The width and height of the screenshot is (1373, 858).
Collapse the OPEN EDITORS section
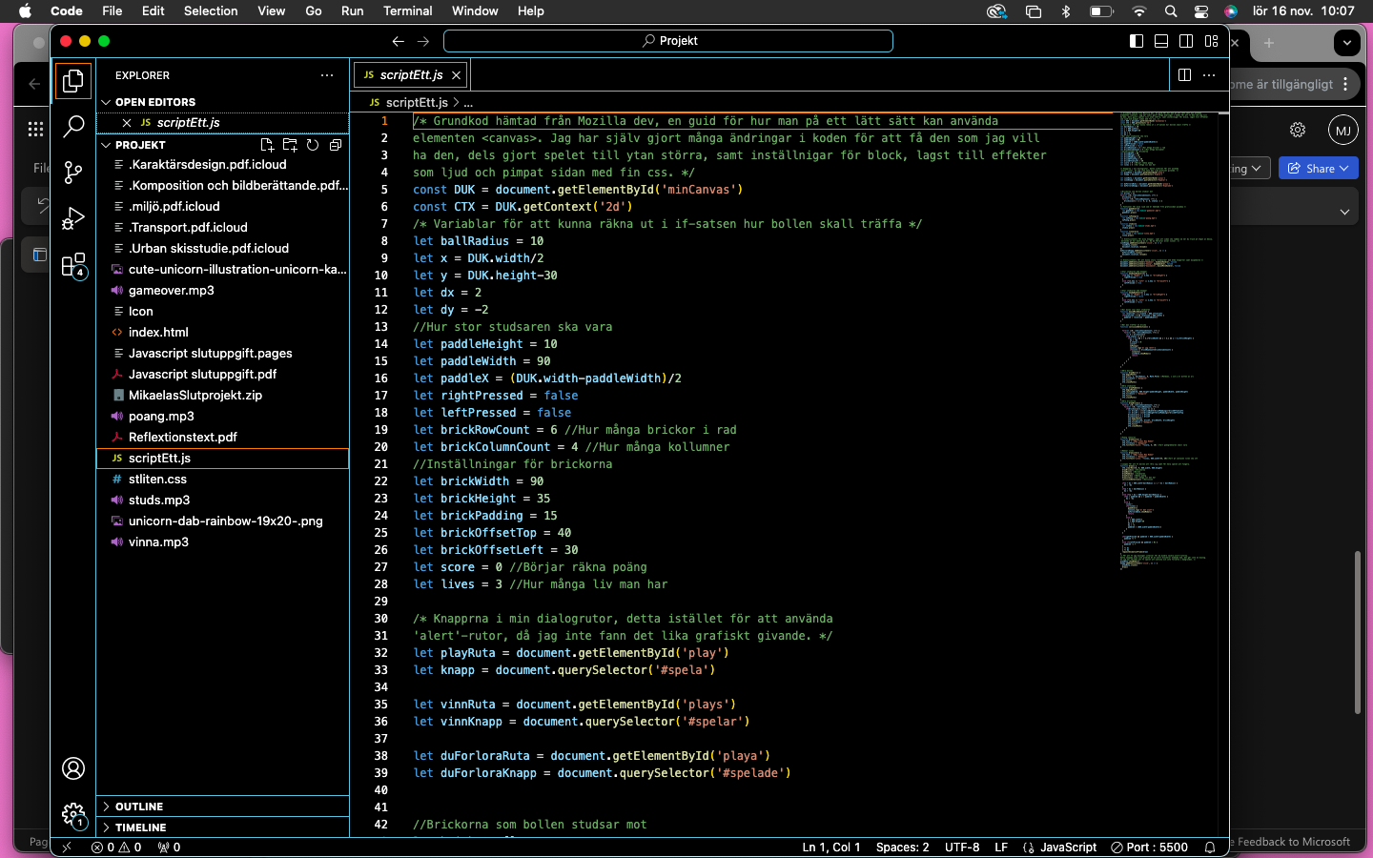(x=154, y=102)
